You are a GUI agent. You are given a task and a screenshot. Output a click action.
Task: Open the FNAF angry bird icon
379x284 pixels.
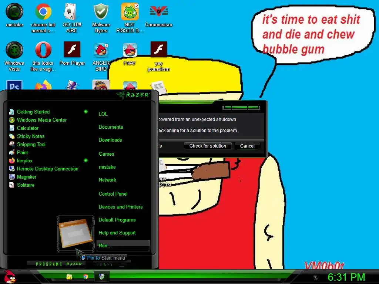130,54
